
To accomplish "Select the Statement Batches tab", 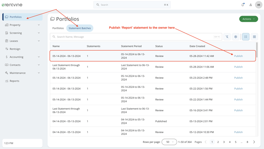I will pyautogui.click(x=80, y=28).
